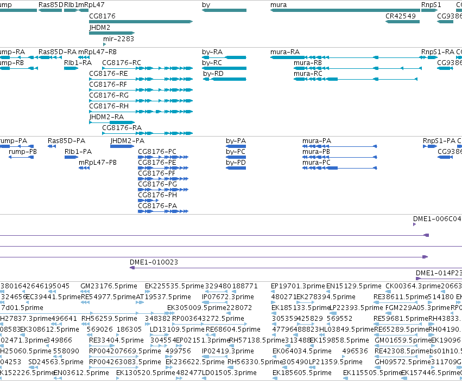Open BAC clone DME1-014P23
The width and height of the screenshot is (462, 381).
coord(439,279)
